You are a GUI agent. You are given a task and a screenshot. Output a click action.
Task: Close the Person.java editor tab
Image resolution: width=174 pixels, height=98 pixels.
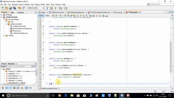tap(140, 13)
